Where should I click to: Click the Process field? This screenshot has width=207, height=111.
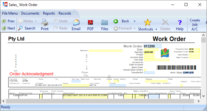[117, 85]
